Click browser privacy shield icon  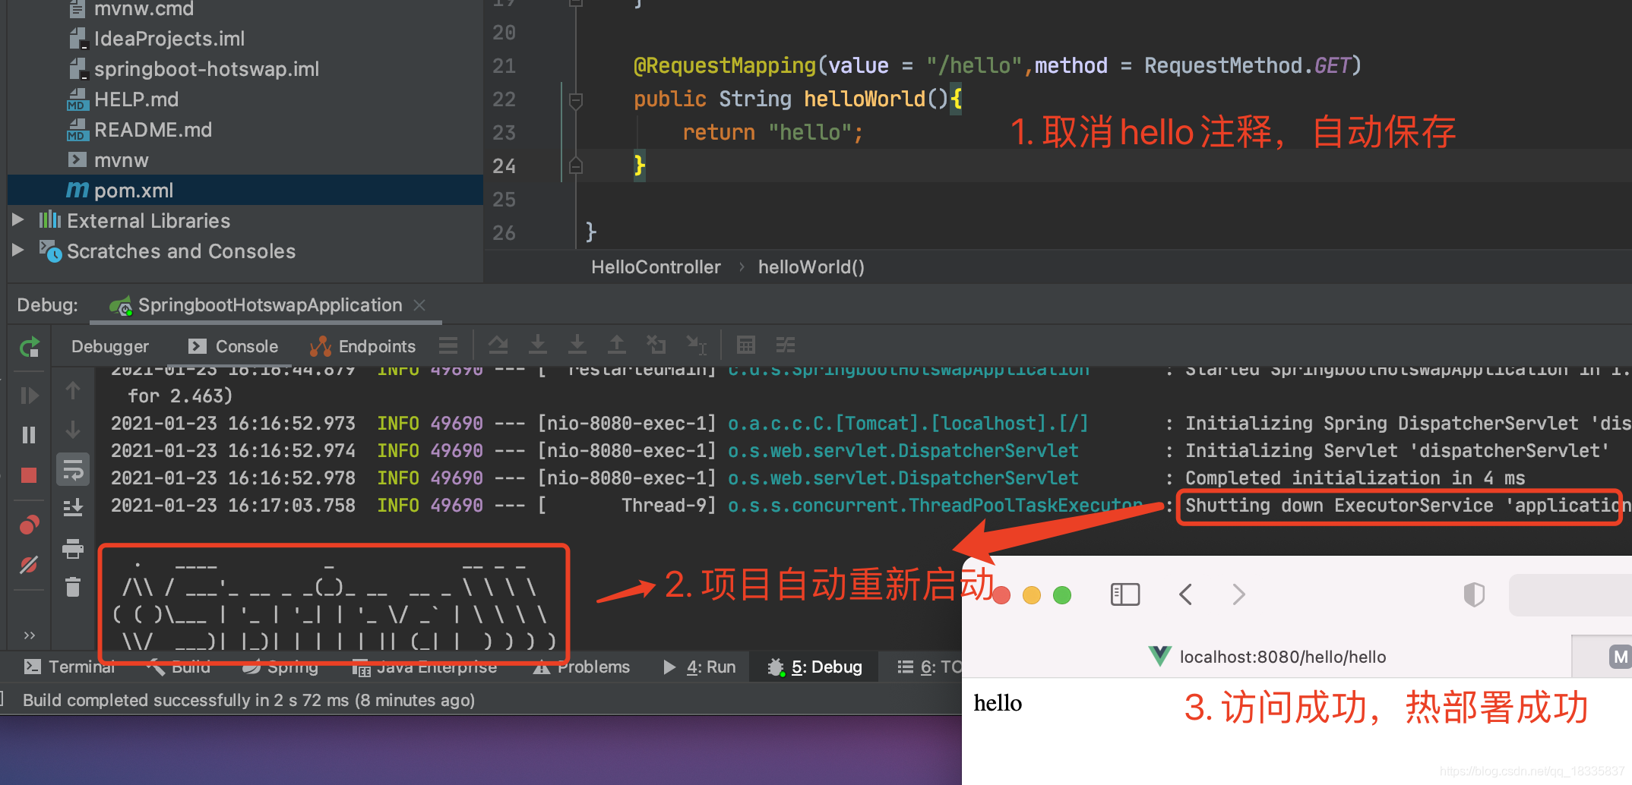pos(1473,594)
